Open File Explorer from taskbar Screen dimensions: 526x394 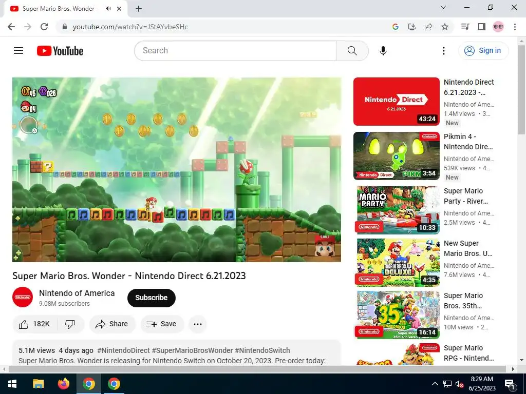[38, 384]
